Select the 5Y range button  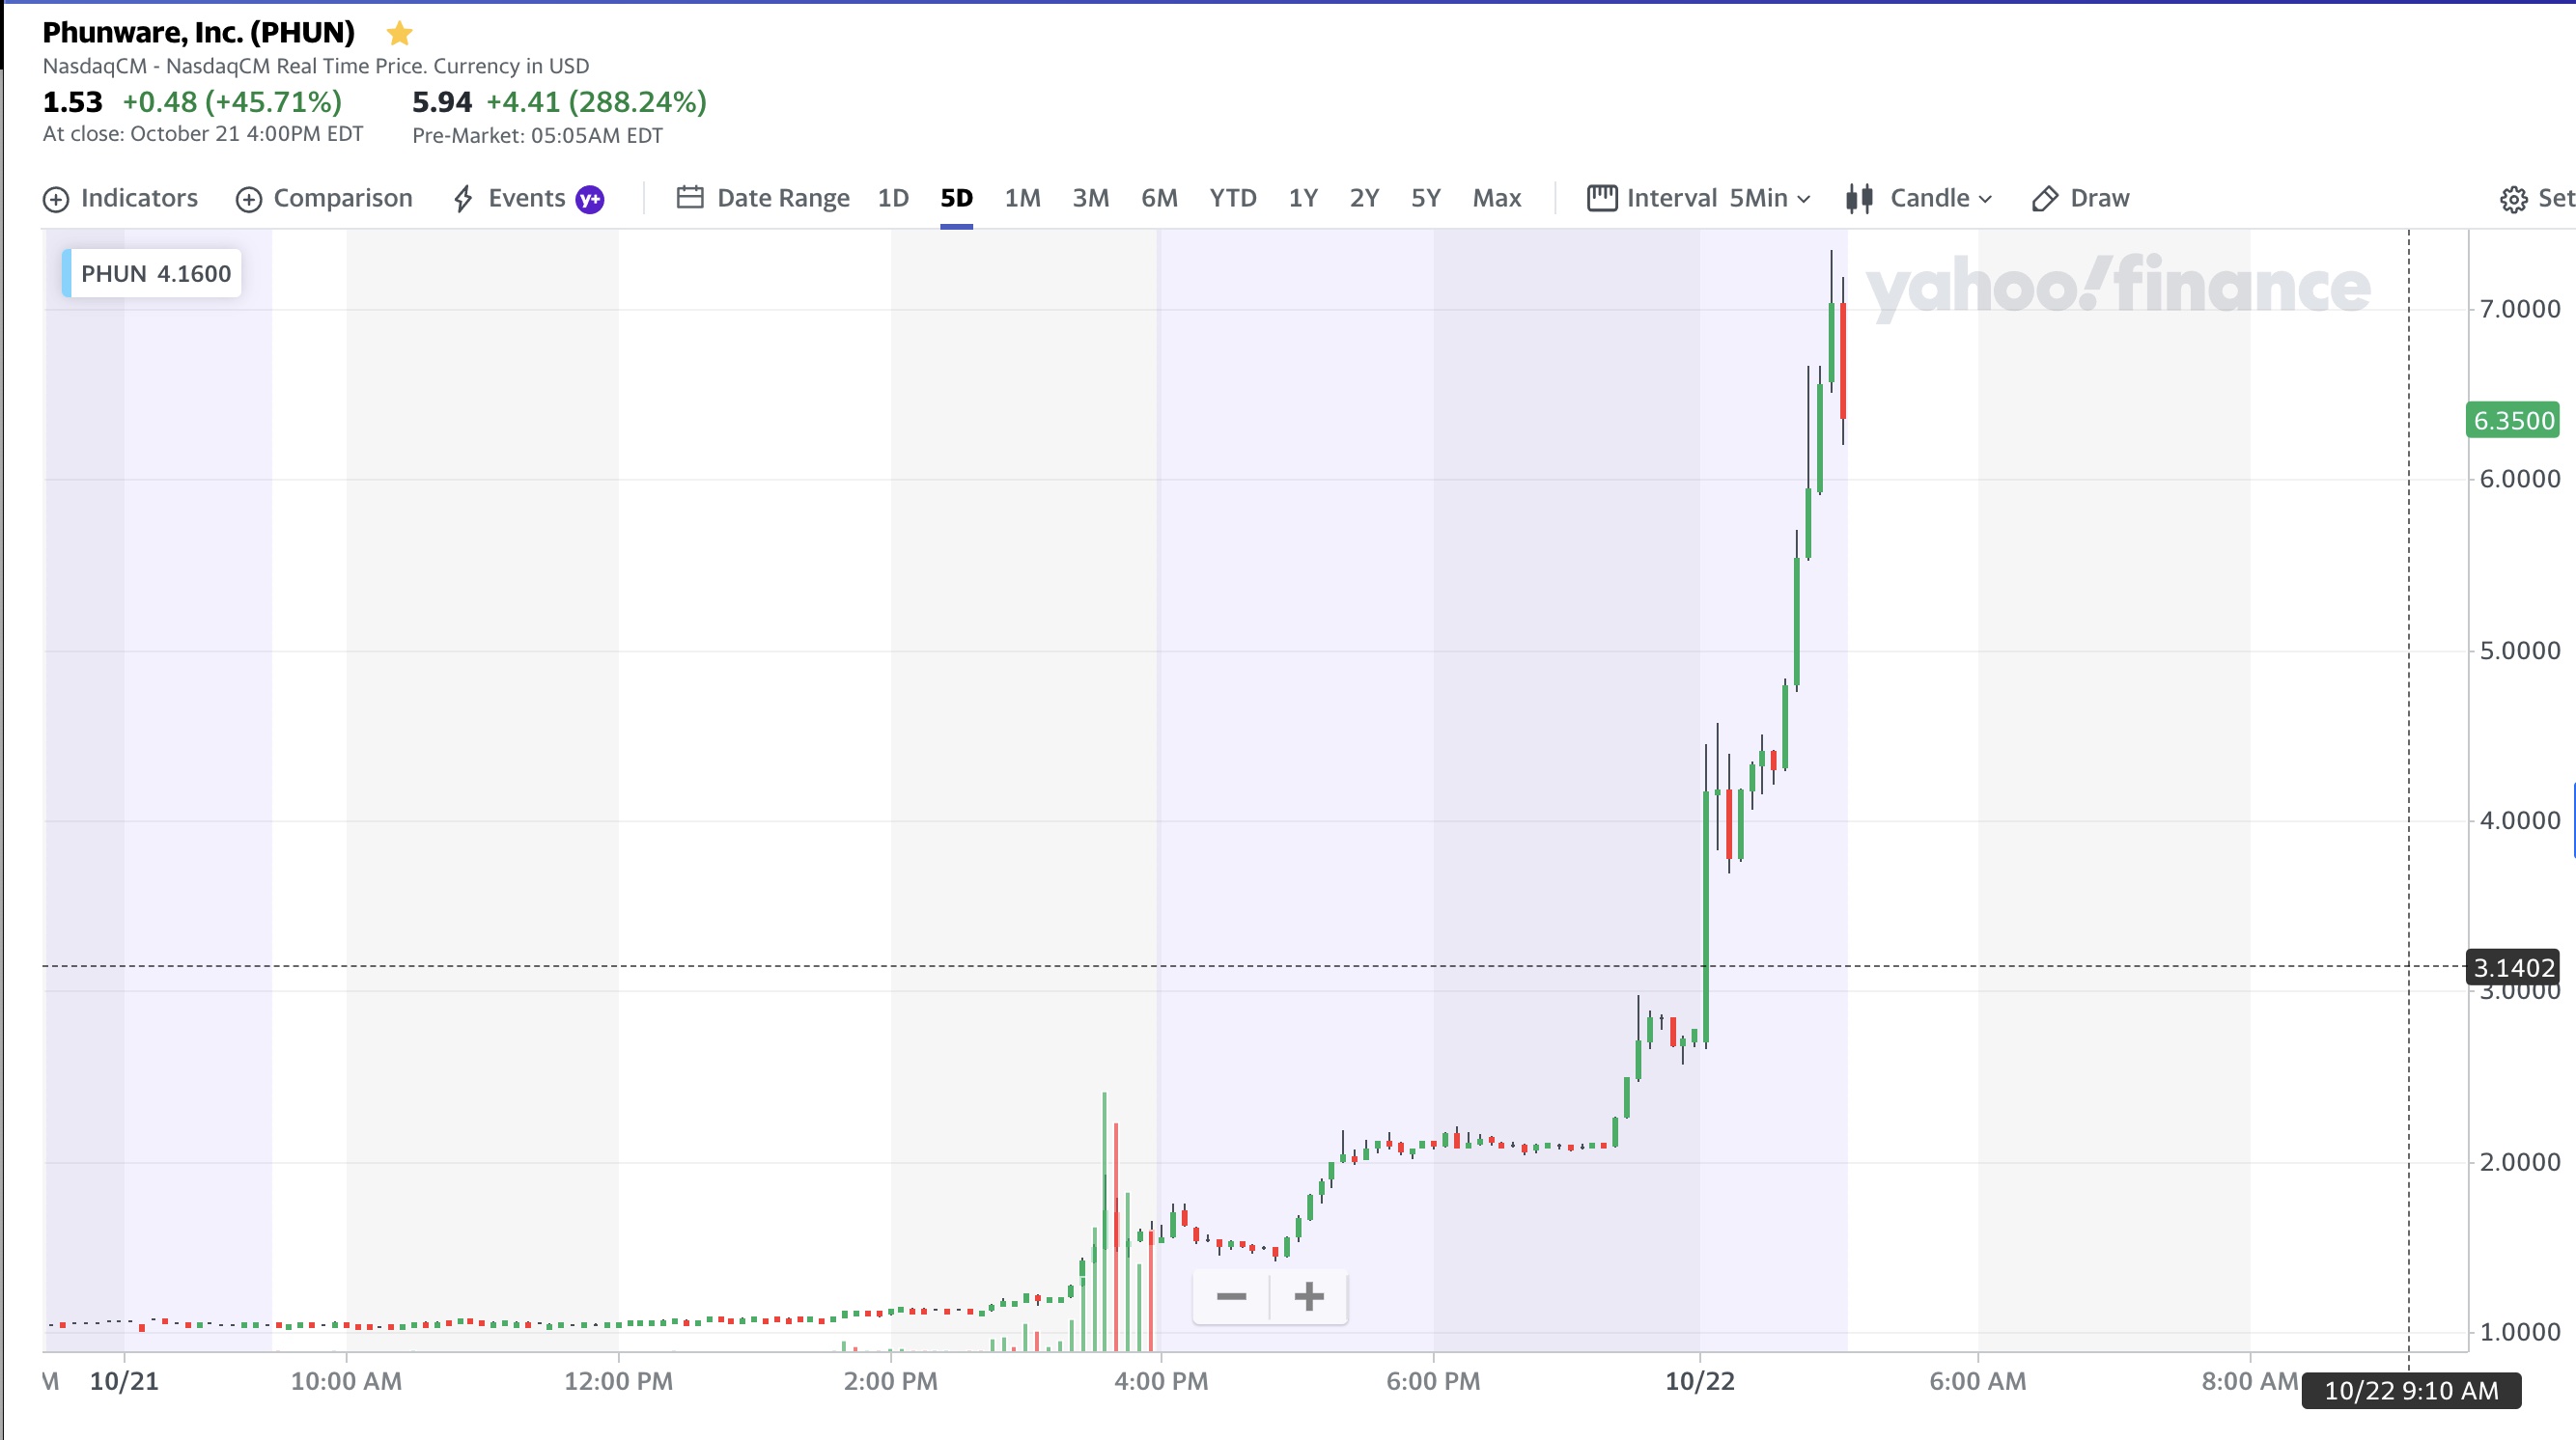1425,198
